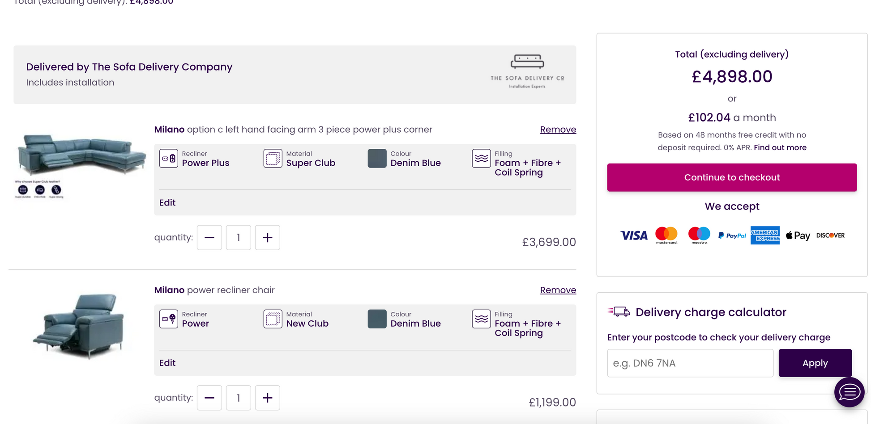Click the New Club material icon
The height and width of the screenshot is (424, 871).
273,319
